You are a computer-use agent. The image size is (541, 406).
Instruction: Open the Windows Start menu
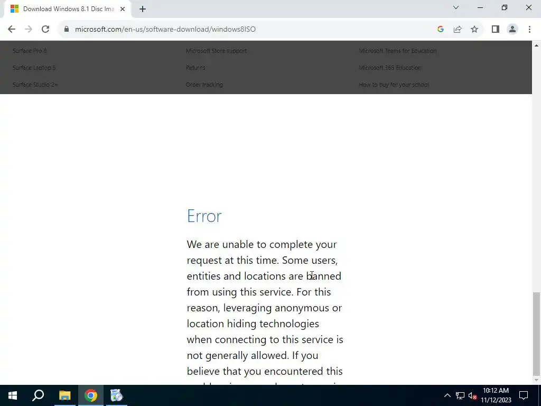pos(13,395)
